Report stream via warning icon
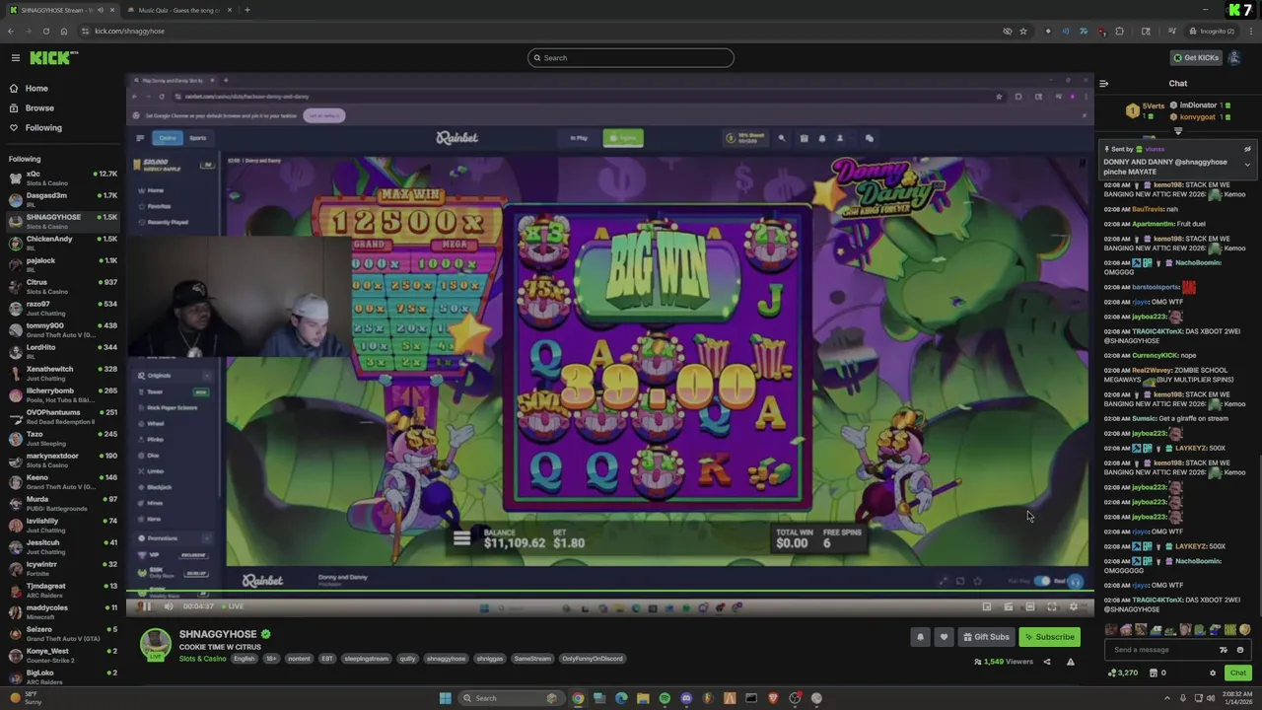 [1071, 662]
